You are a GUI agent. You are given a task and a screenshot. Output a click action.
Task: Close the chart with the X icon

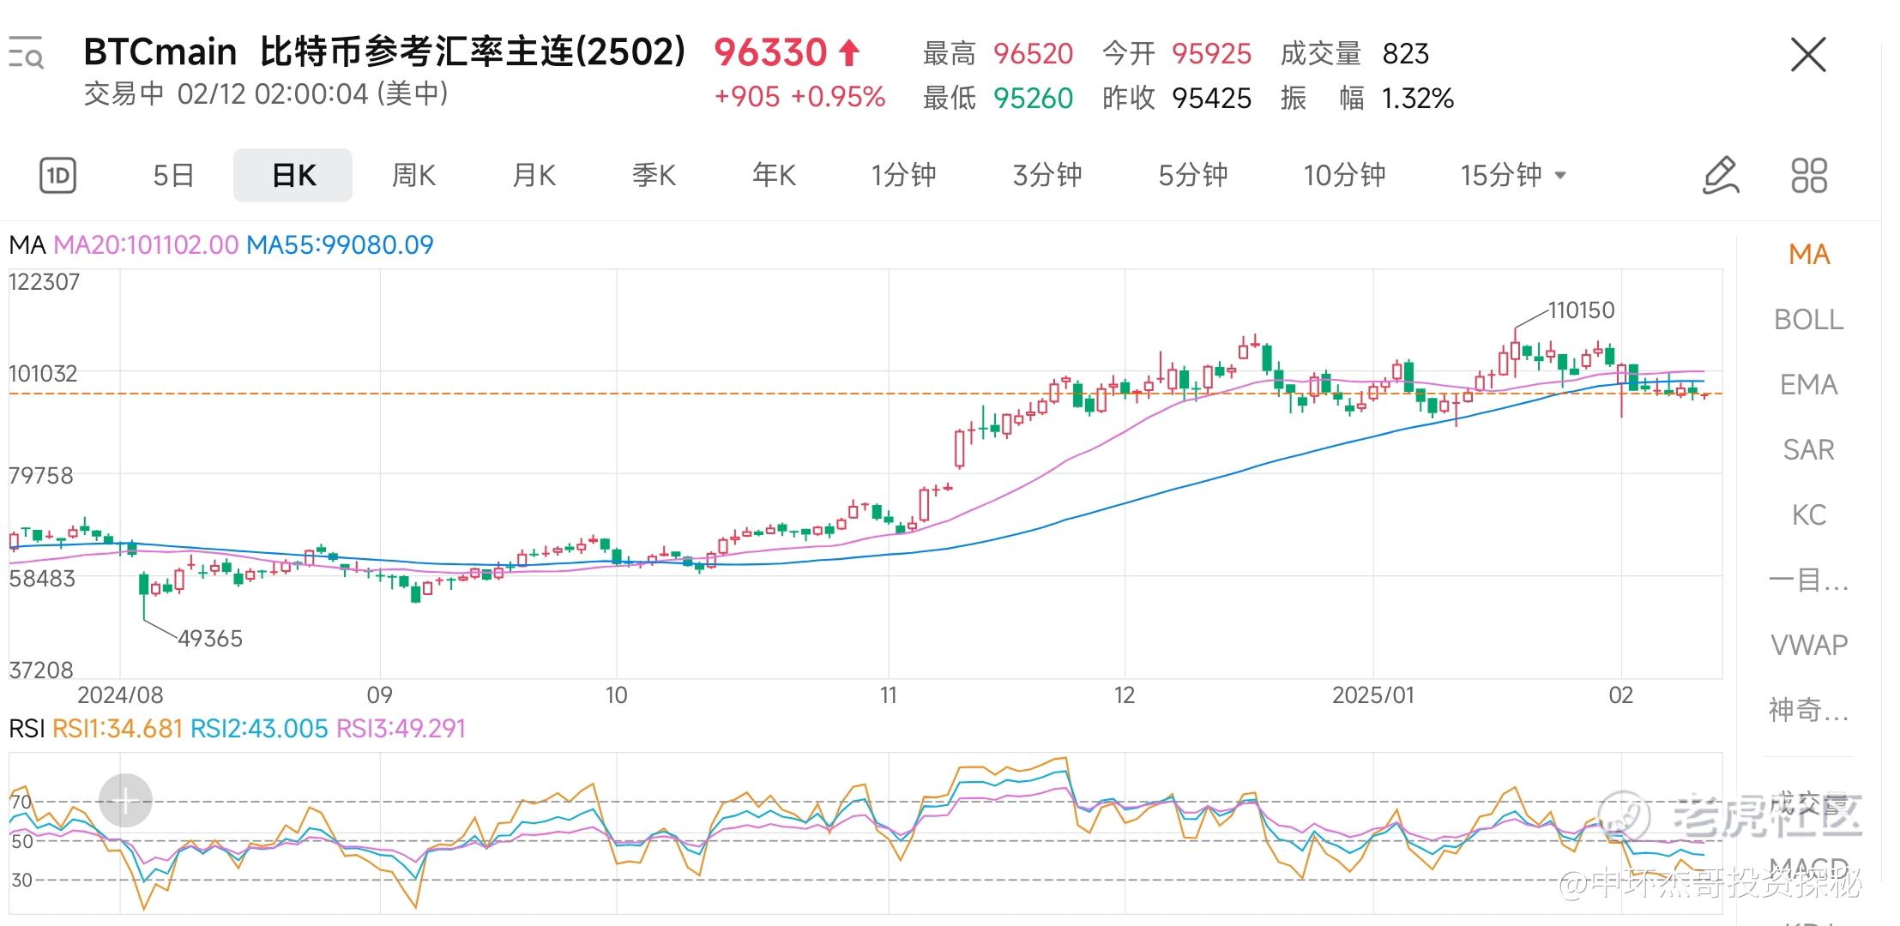1808,56
